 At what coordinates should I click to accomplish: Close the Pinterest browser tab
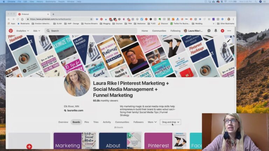[48, 14]
